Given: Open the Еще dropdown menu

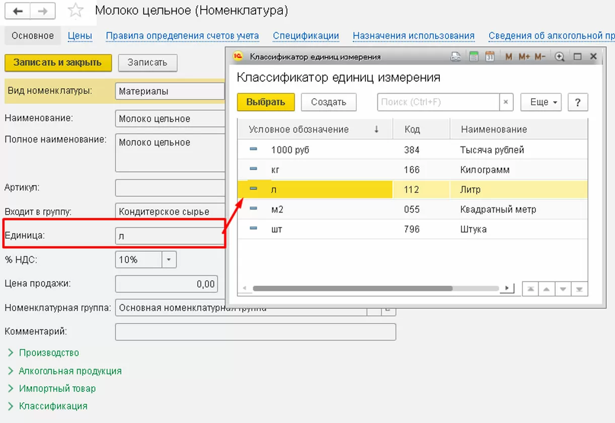Looking at the screenshot, I should (541, 102).
